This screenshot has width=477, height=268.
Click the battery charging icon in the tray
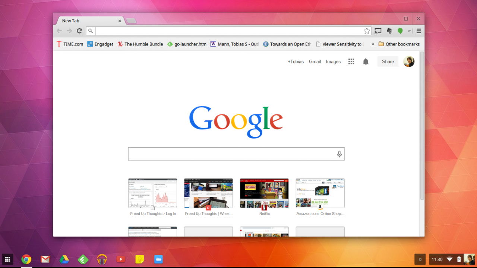point(459,259)
